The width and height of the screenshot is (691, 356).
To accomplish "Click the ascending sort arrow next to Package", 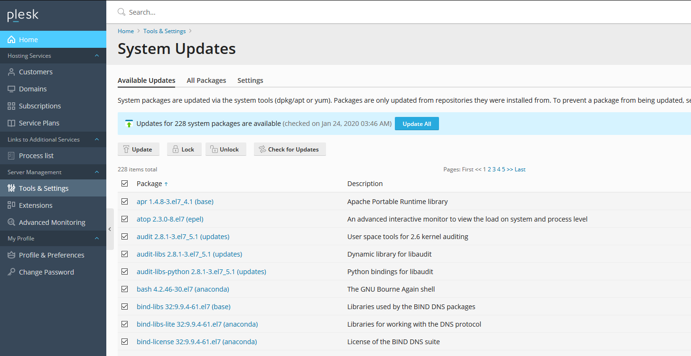I will tap(166, 184).
